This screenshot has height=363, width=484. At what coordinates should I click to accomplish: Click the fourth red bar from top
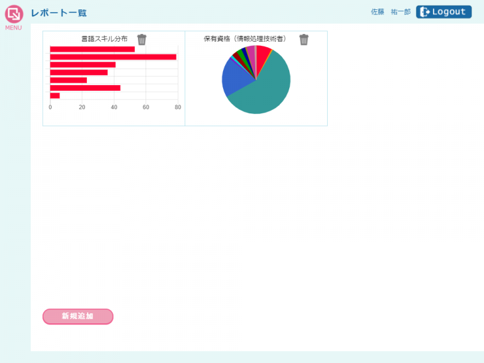click(79, 72)
